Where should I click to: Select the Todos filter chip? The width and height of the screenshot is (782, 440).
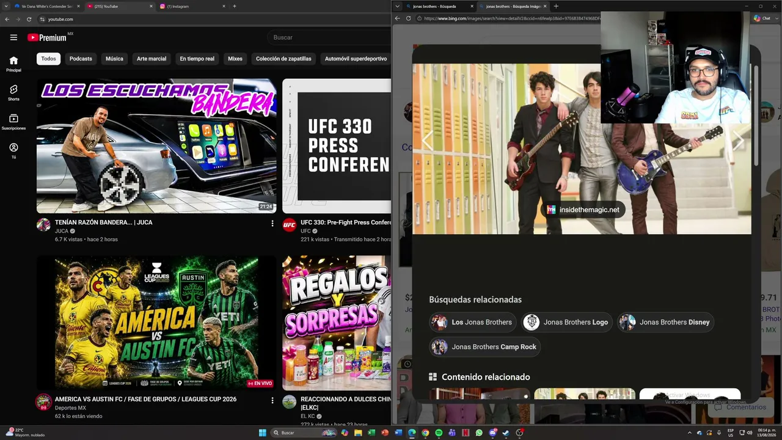click(48, 59)
